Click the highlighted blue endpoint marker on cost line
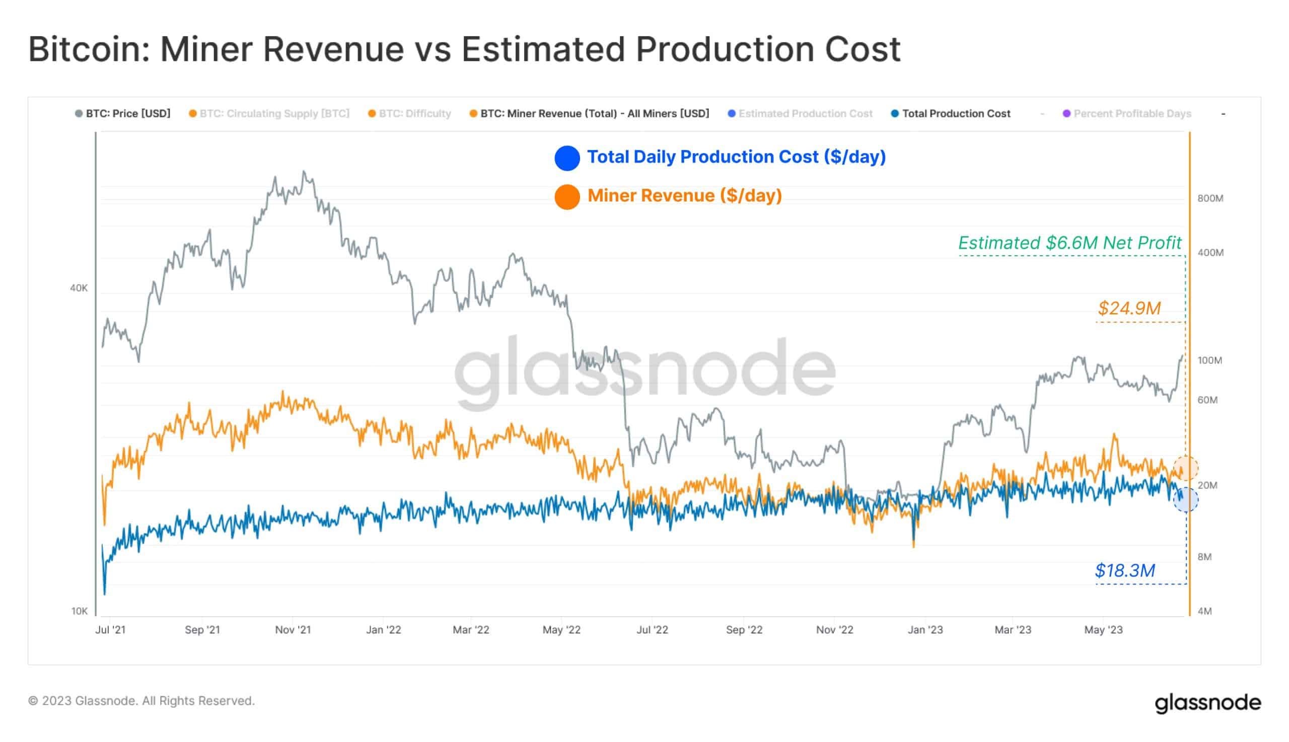Screen dimensions: 1289x742 [1186, 499]
